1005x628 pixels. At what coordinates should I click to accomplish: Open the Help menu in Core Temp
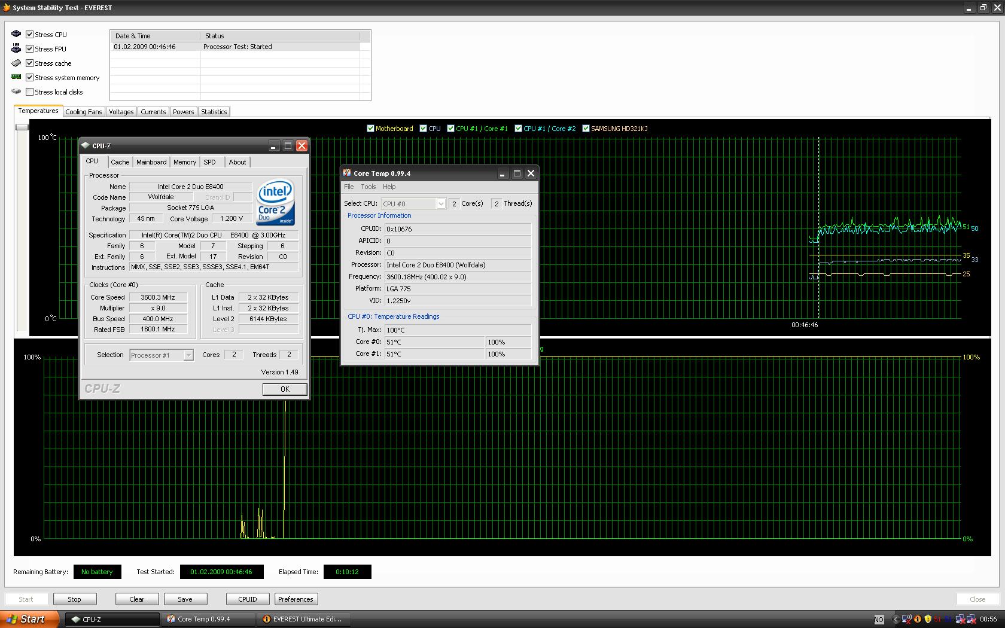tap(389, 187)
